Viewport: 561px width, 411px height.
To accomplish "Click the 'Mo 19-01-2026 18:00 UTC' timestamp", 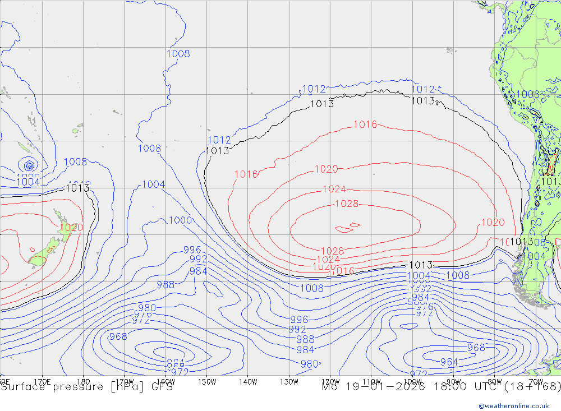I will pos(411,387).
